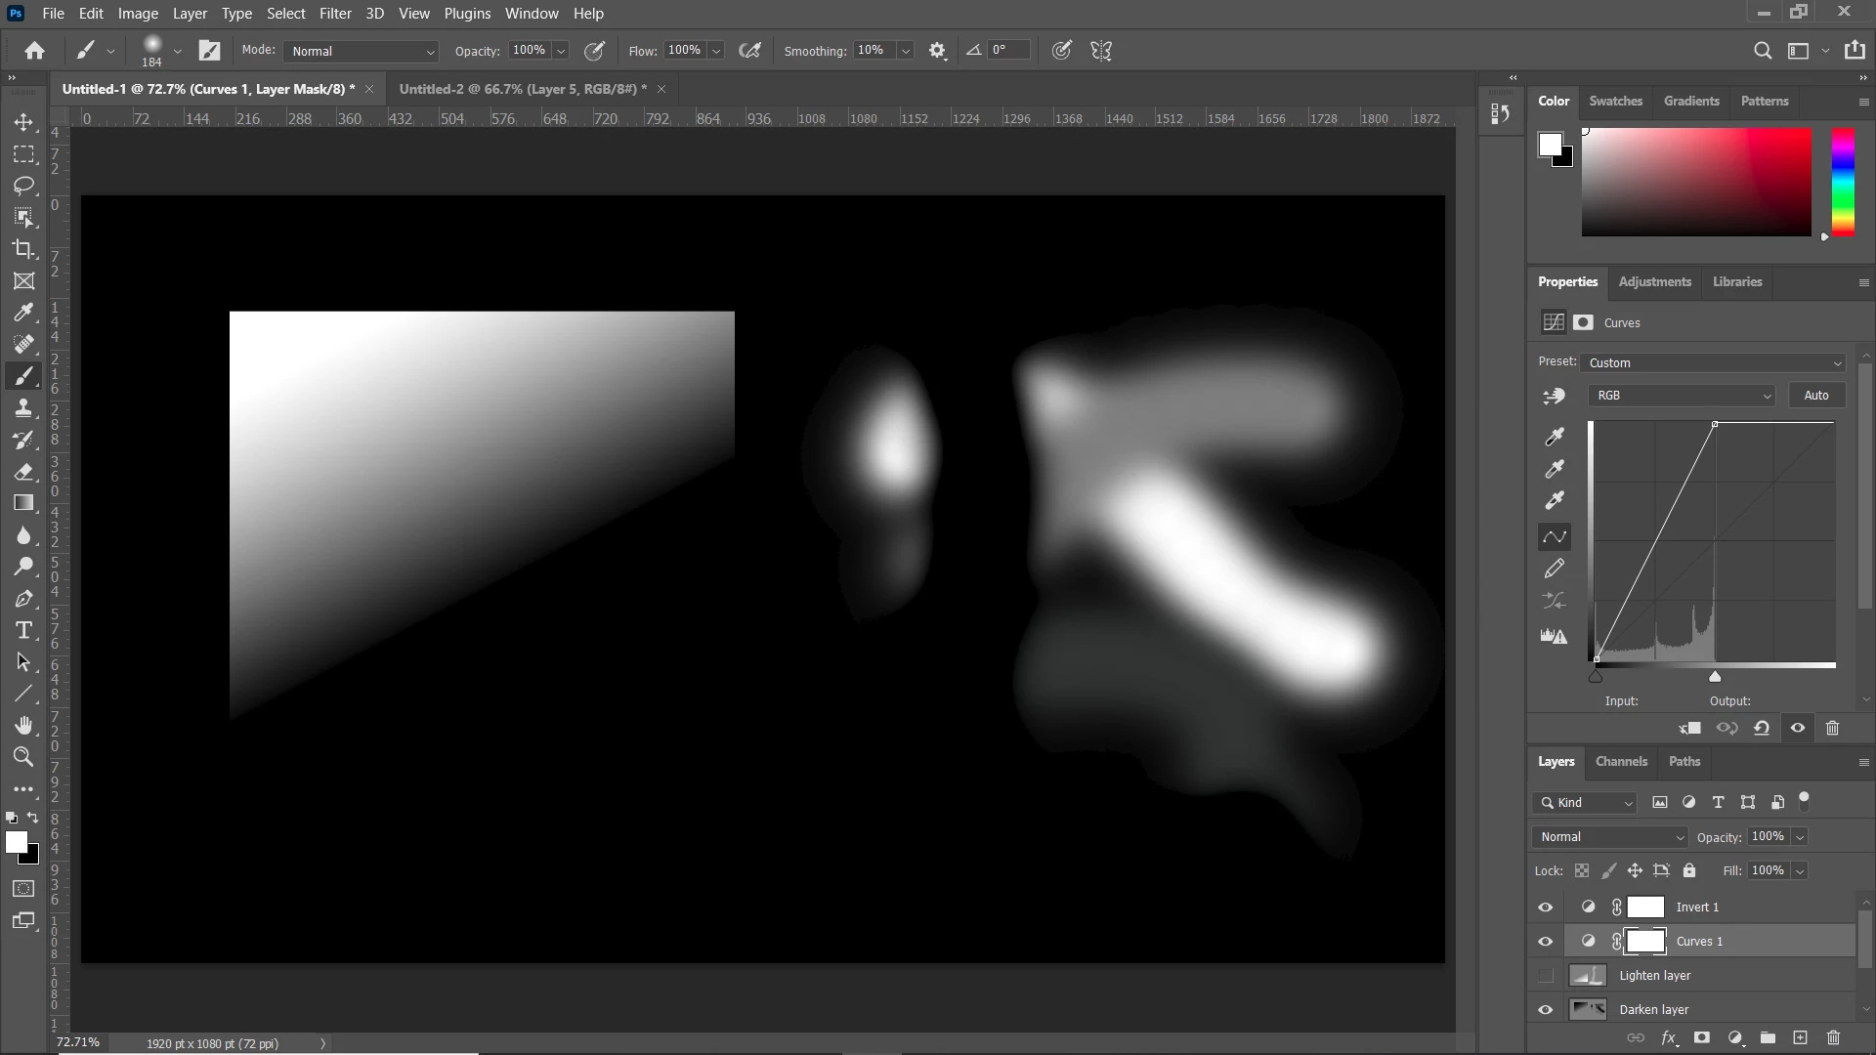Pick the Gradient tool
The image size is (1876, 1055).
pyautogui.click(x=24, y=503)
